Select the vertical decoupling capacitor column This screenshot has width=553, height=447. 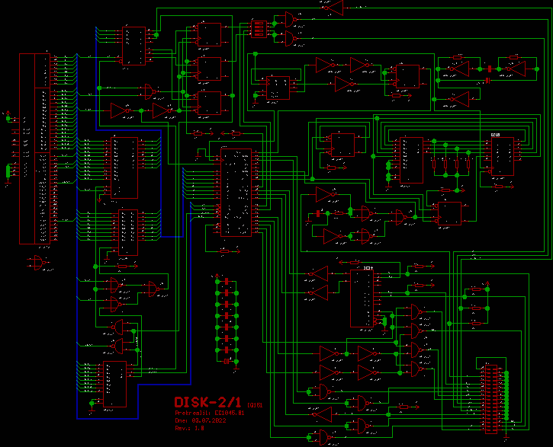227,318
